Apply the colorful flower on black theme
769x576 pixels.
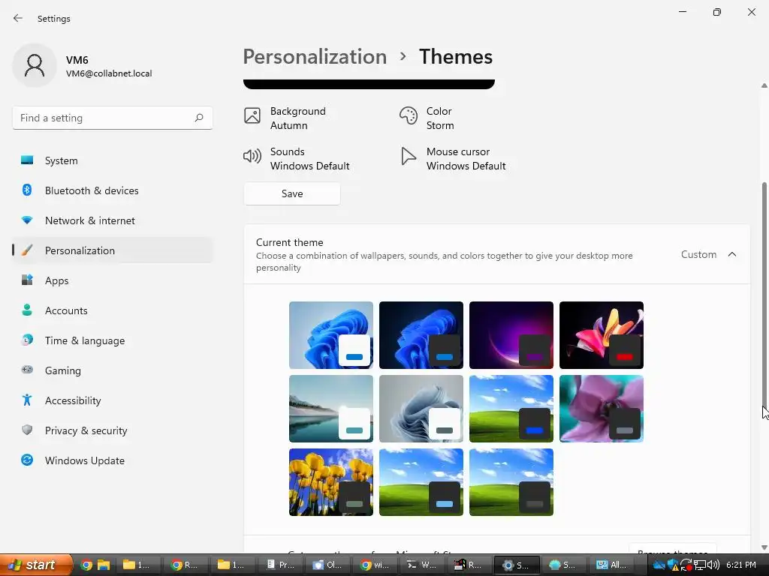tap(602, 335)
